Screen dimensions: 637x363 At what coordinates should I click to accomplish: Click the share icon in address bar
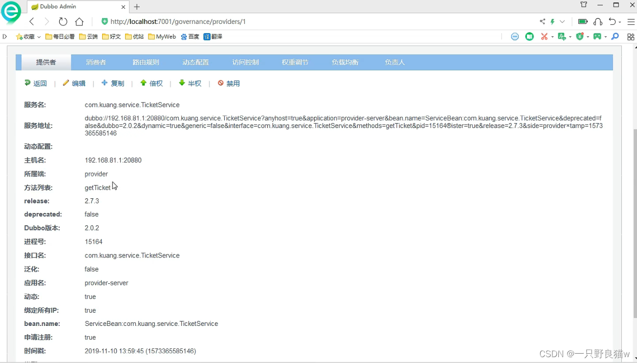pos(542,21)
